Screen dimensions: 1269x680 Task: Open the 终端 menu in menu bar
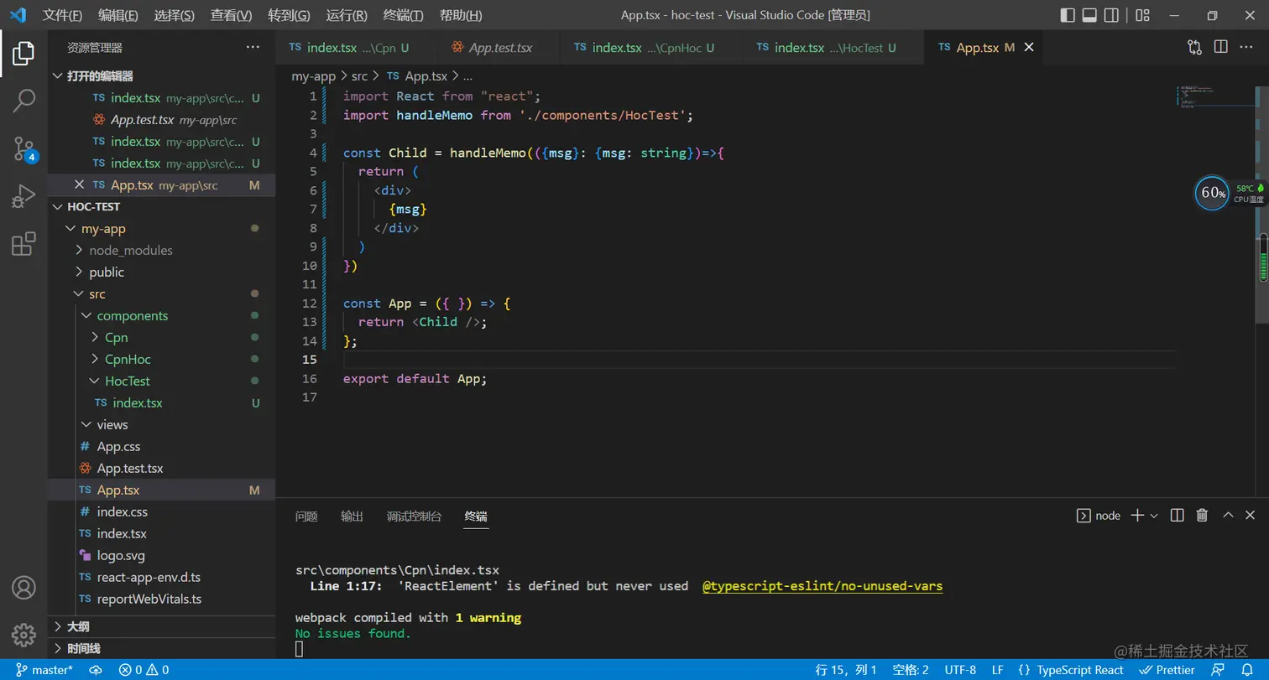point(403,15)
